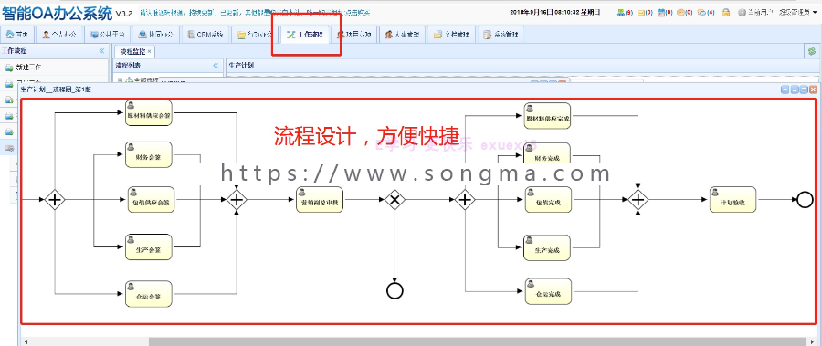Open the 行政办公 tab

click(x=254, y=35)
